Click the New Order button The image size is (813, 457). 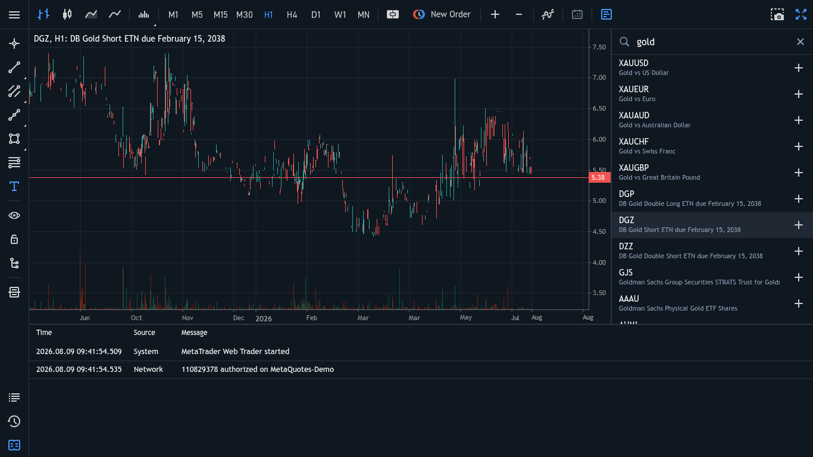click(442, 14)
